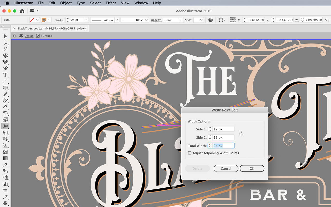Select the Shape Builder tool
The width and height of the screenshot is (331, 207).
(5, 139)
